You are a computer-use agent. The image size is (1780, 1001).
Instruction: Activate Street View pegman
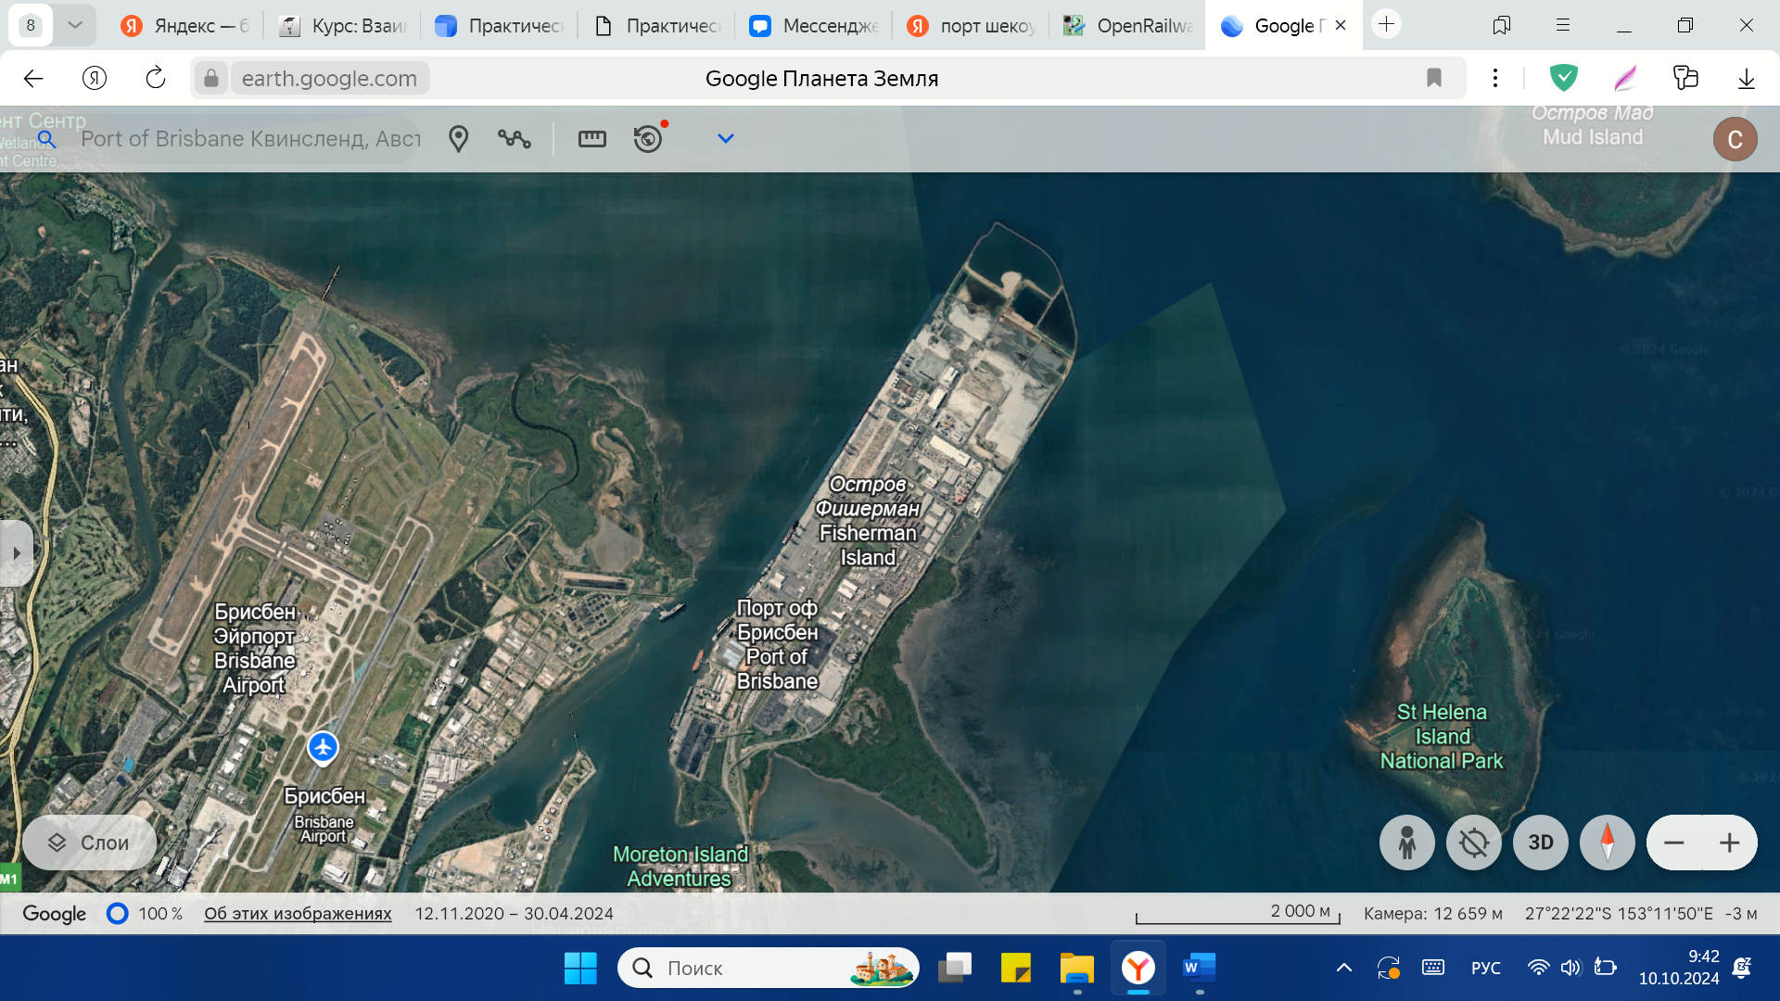[x=1406, y=843]
